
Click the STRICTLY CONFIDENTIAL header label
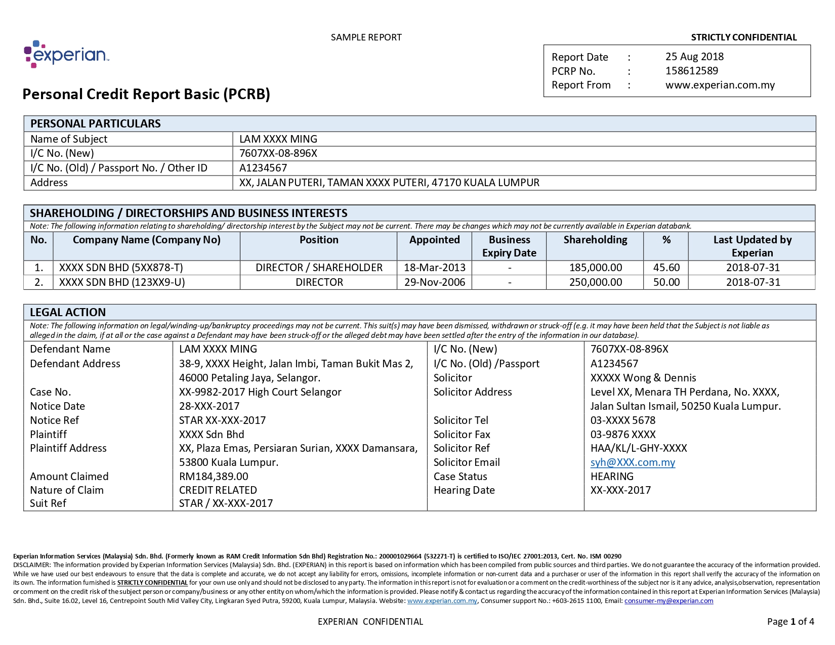[744, 37]
